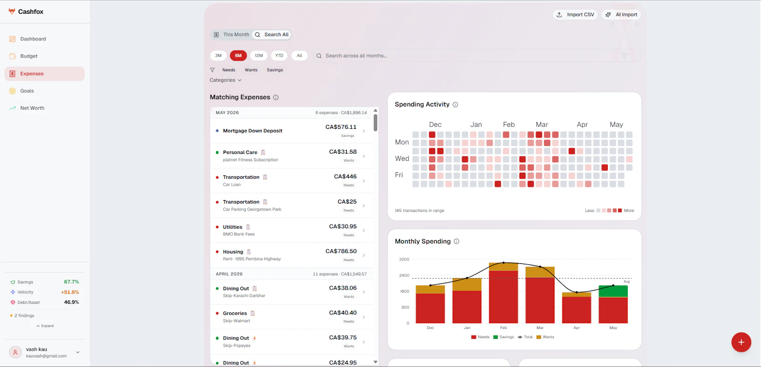This screenshot has height=367, width=761.
Task: Expand the Categories dropdown
Action: (x=225, y=80)
